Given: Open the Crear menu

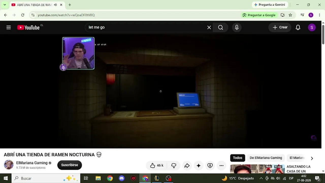Looking at the screenshot, I should (x=280, y=27).
